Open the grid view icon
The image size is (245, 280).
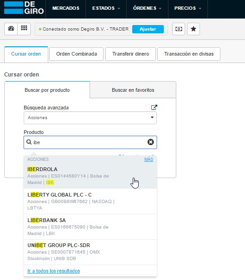(x=24, y=29)
